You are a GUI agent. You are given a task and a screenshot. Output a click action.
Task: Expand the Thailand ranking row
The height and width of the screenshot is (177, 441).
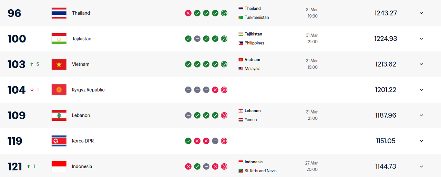(421, 13)
